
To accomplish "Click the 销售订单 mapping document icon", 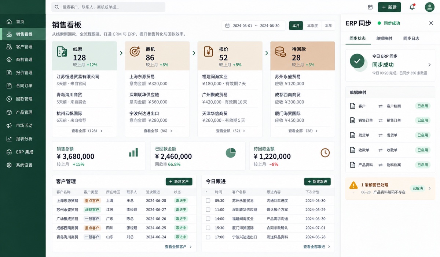I will 352,120.
